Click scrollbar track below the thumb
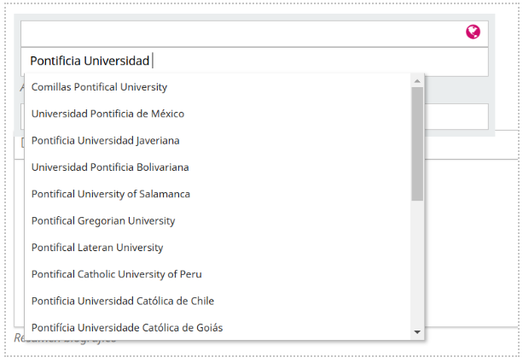The width and height of the screenshot is (523, 363). 417,265
